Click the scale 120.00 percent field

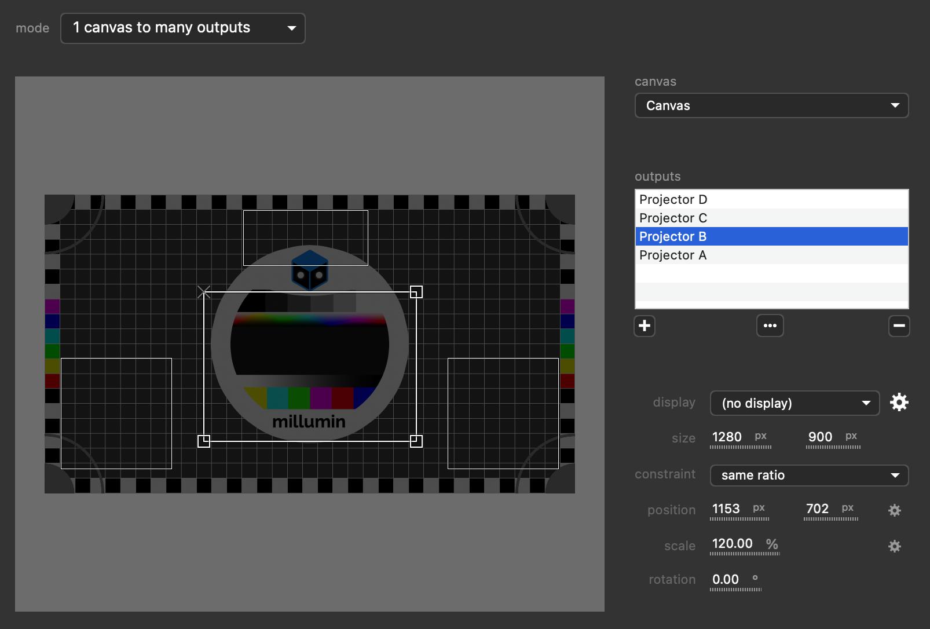[733, 544]
